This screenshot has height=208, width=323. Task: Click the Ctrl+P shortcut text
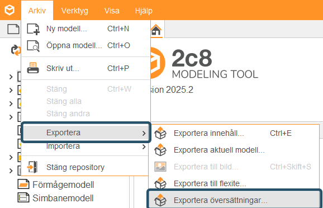tap(118, 68)
